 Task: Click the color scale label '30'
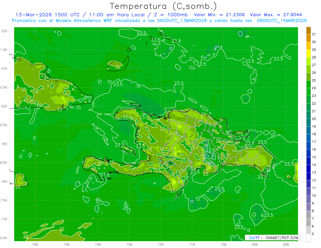tap(314, 42)
